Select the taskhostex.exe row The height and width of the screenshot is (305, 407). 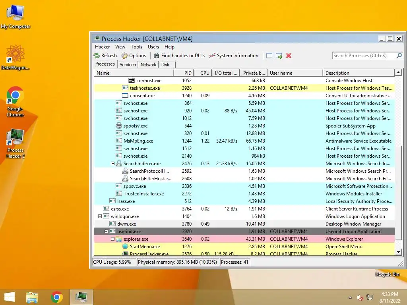(244, 88)
